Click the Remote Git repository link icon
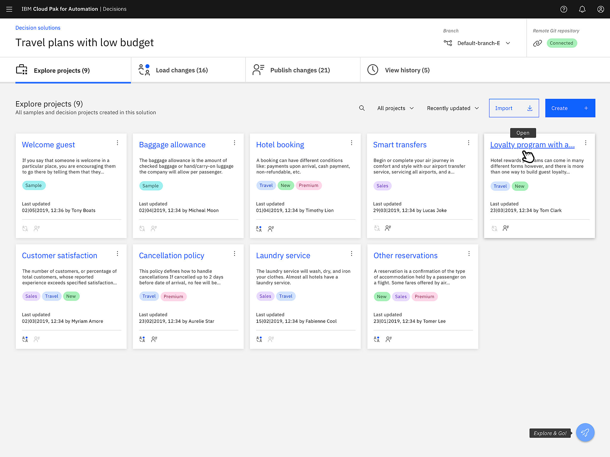 tap(537, 43)
